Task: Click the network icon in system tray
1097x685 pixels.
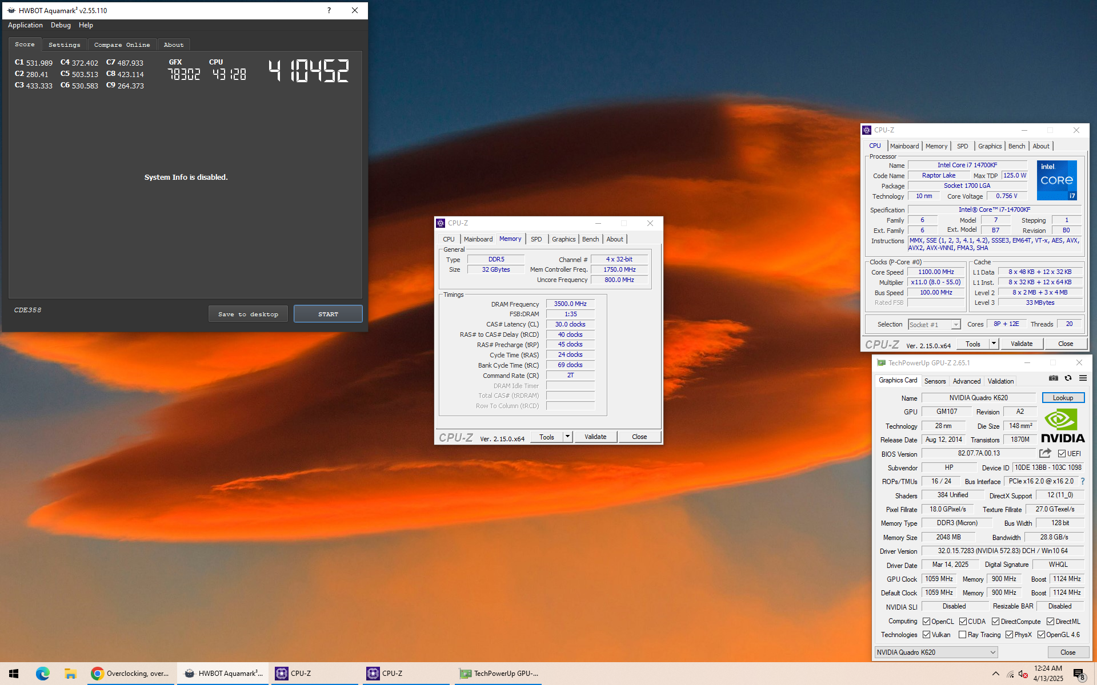Action: [1010, 674]
